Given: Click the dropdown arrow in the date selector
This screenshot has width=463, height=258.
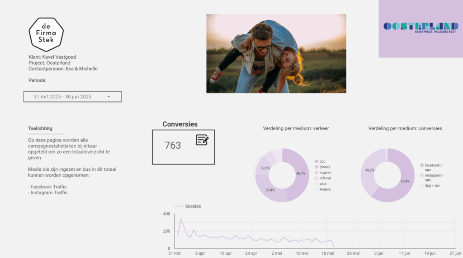Looking at the screenshot, I should point(109,97).
